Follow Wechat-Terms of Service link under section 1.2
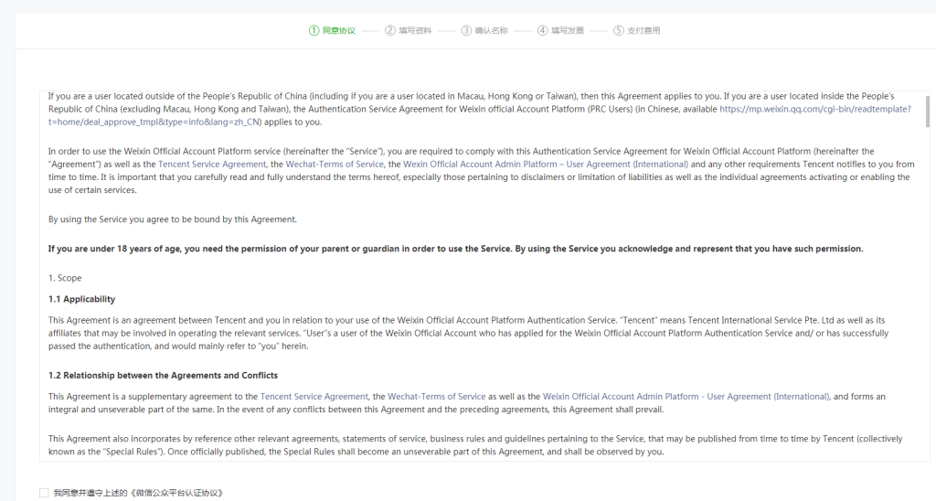The image size is (936, 501). tap(437, 397)
